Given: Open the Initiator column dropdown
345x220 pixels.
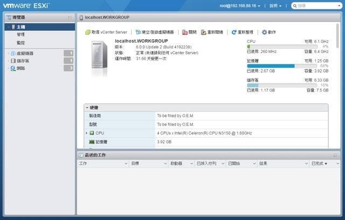Looking at the screenshot, I should tap(192, 164).
